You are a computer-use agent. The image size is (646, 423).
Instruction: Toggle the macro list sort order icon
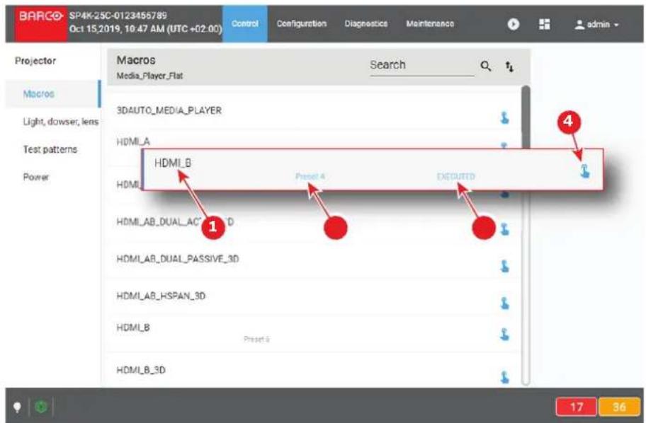(x=509, y=66)
